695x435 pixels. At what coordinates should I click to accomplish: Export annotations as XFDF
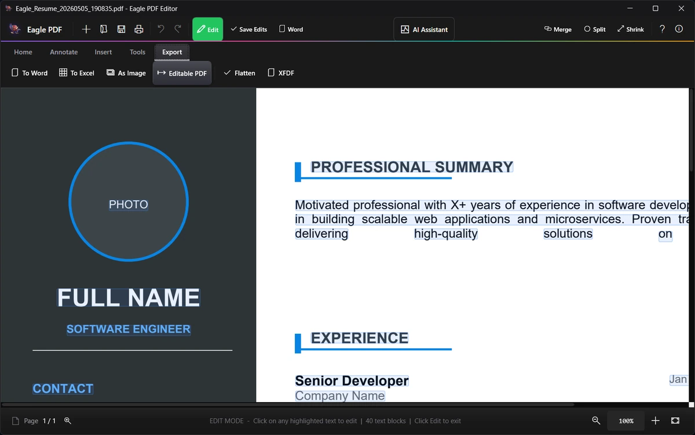(281, 73)
